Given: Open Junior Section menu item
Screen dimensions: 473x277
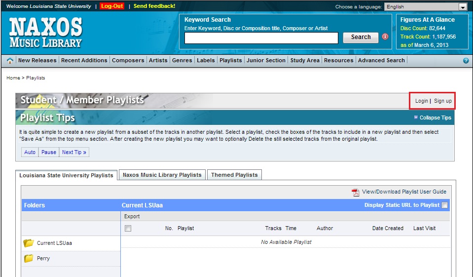Looking at the screenshot, I should pos(266,60).
